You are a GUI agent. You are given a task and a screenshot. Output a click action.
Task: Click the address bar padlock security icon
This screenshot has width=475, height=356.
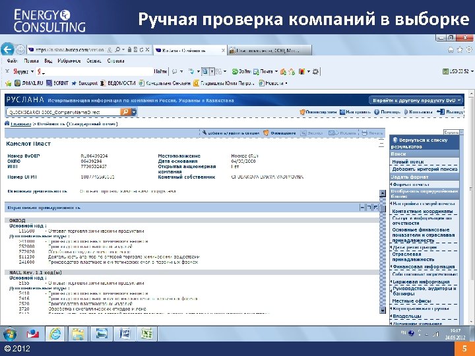point(130,49)
